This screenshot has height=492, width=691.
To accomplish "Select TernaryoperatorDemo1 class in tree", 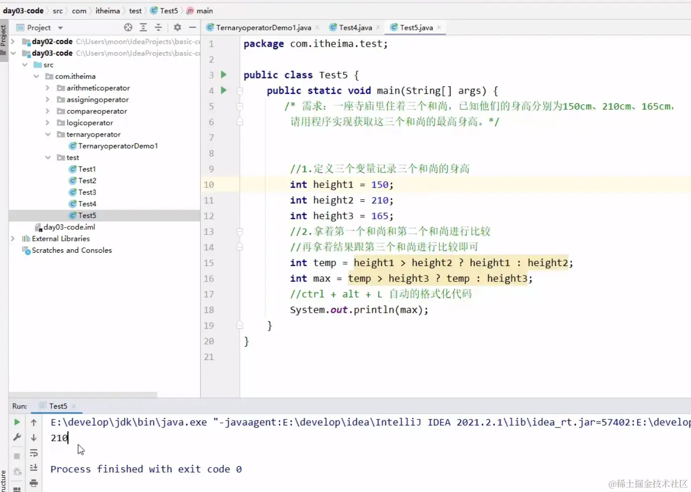I will pyautogui.click(x=113, y=146).
